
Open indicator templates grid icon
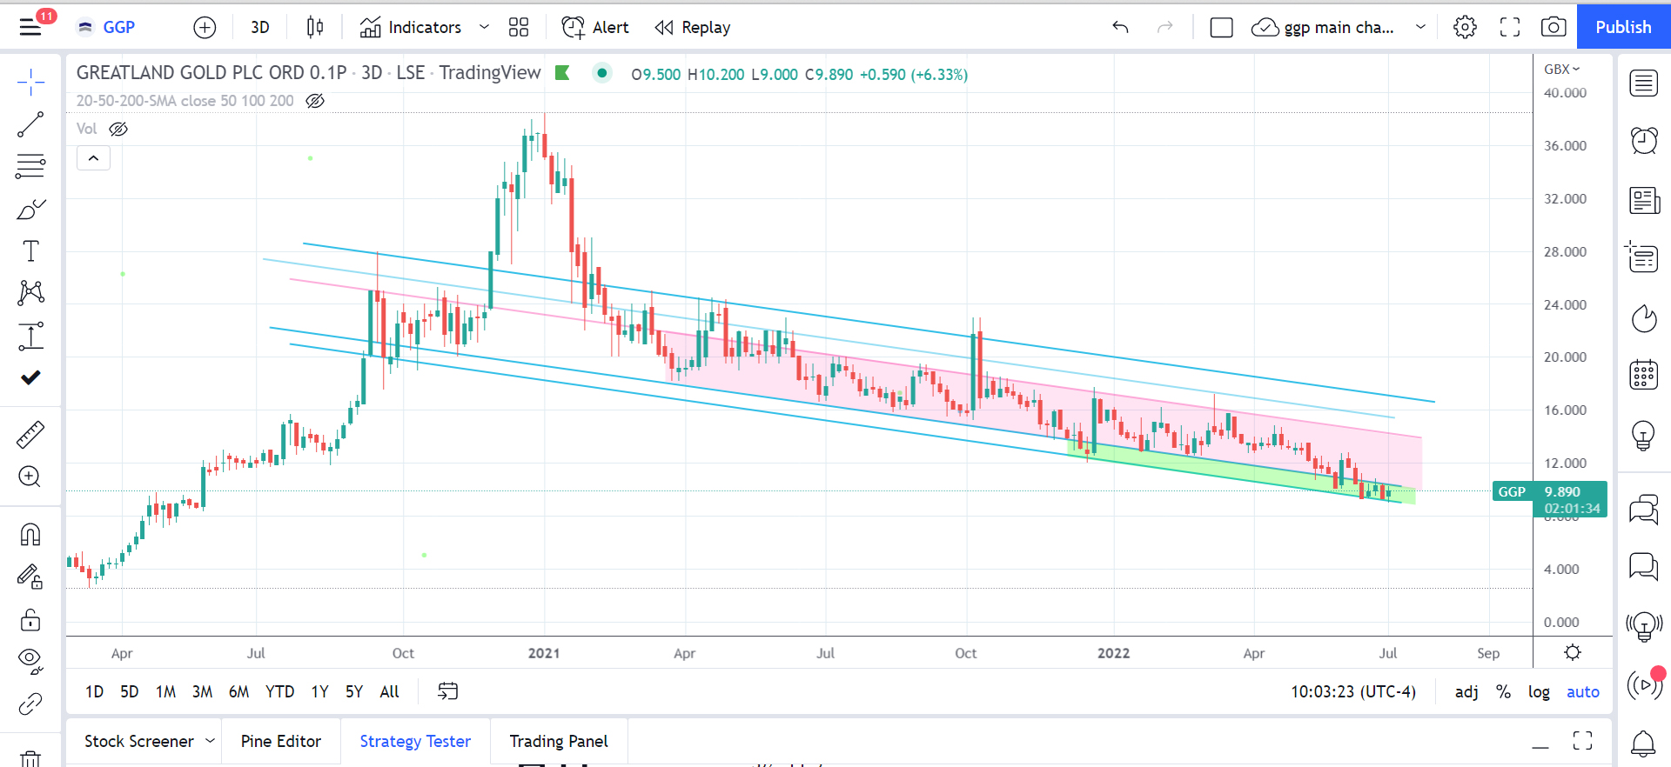coord(519,27)
